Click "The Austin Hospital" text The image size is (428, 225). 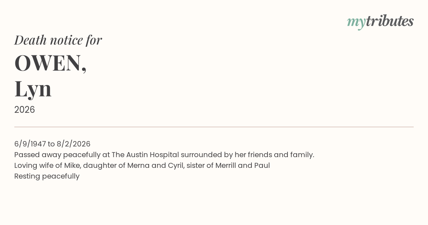coord(145,155)
